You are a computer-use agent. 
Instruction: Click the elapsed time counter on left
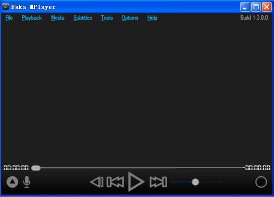[x=16, y=168]
